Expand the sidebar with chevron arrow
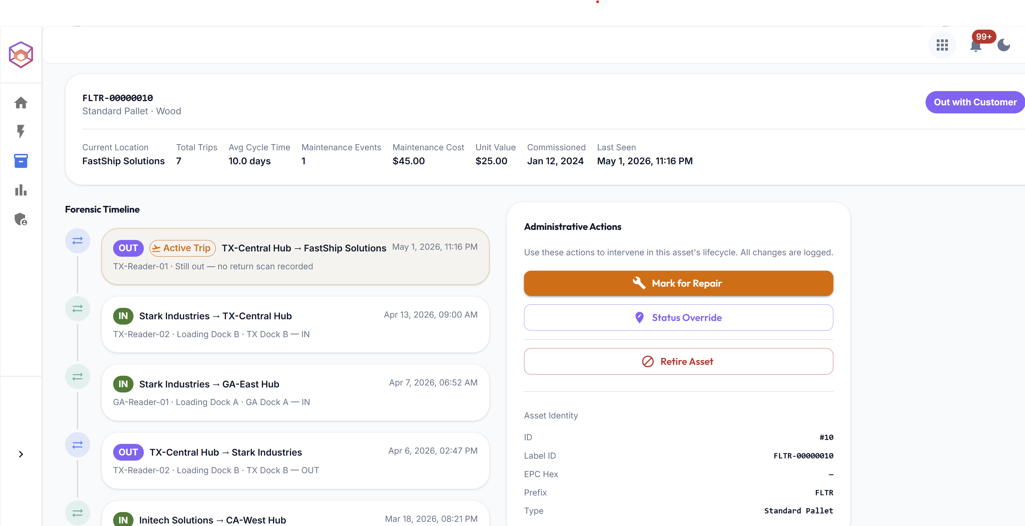Viewport: 1025px width, 526px height. point(21,454)
